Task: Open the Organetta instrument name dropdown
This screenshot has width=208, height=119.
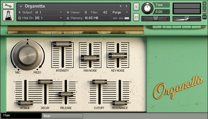Action: point(21,6)
